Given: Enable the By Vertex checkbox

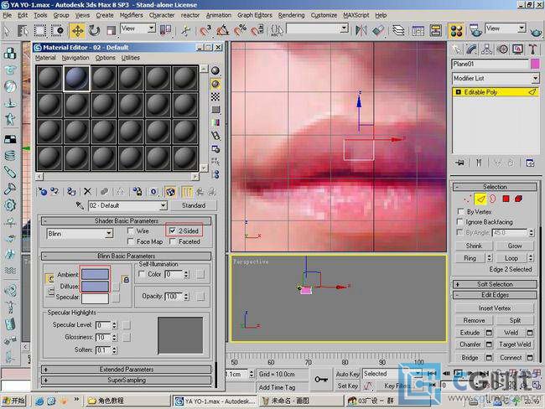Looking at the screenshot, I should [x=460, y=211].
